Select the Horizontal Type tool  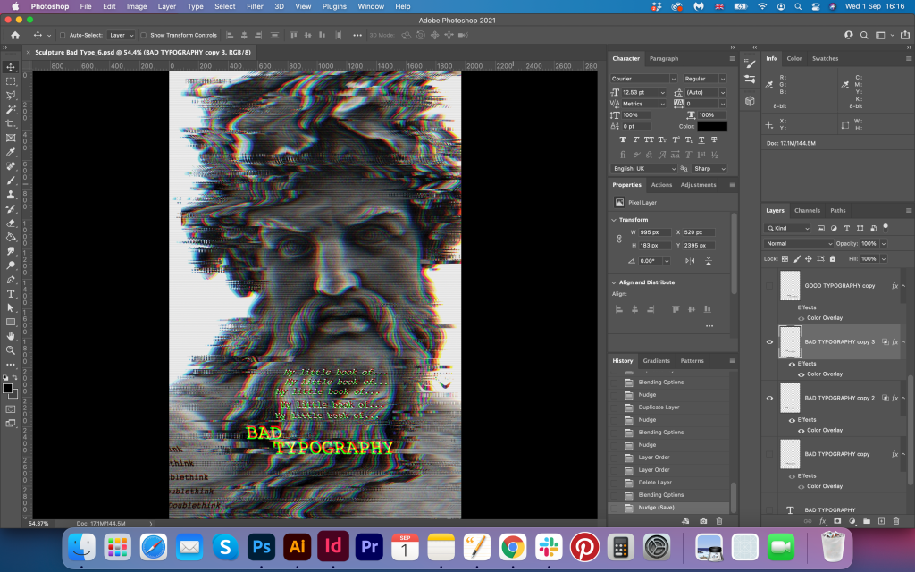click(11, 293)
